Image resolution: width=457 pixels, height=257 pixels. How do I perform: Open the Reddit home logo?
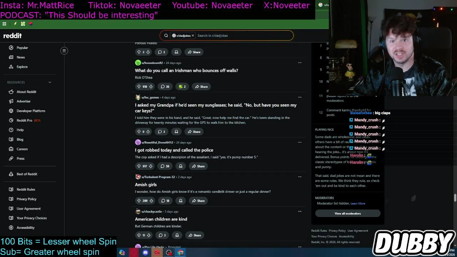(12, 36)
